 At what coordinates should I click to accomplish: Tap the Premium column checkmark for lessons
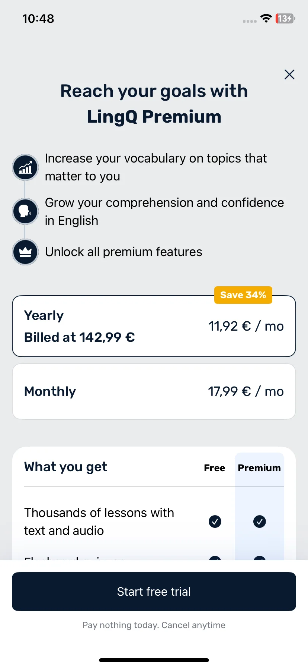tap(260, 522)
